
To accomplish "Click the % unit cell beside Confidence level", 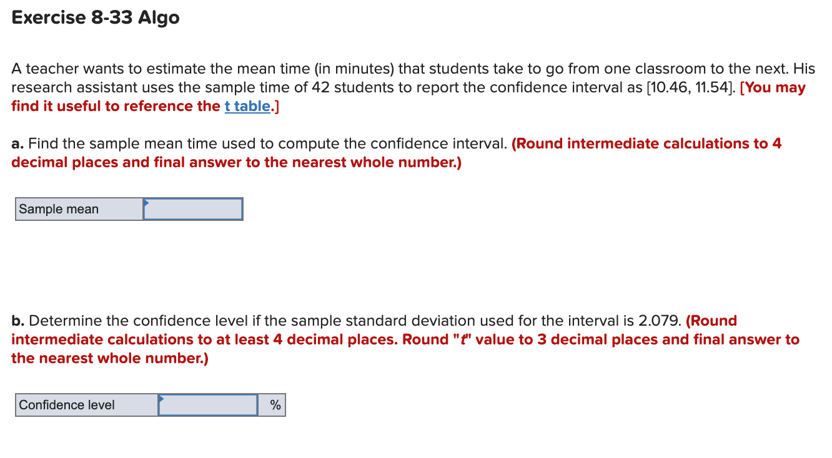I will pyautogui.click(x=272, y=405).
